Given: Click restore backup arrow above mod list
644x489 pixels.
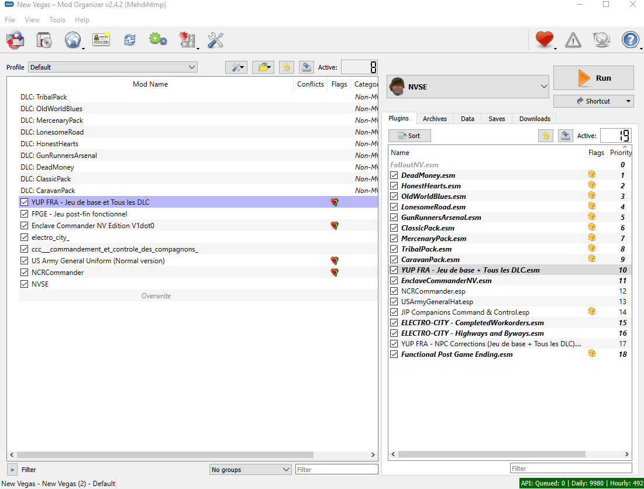Looking at the screenshot, I should click(x=287, y=67).
